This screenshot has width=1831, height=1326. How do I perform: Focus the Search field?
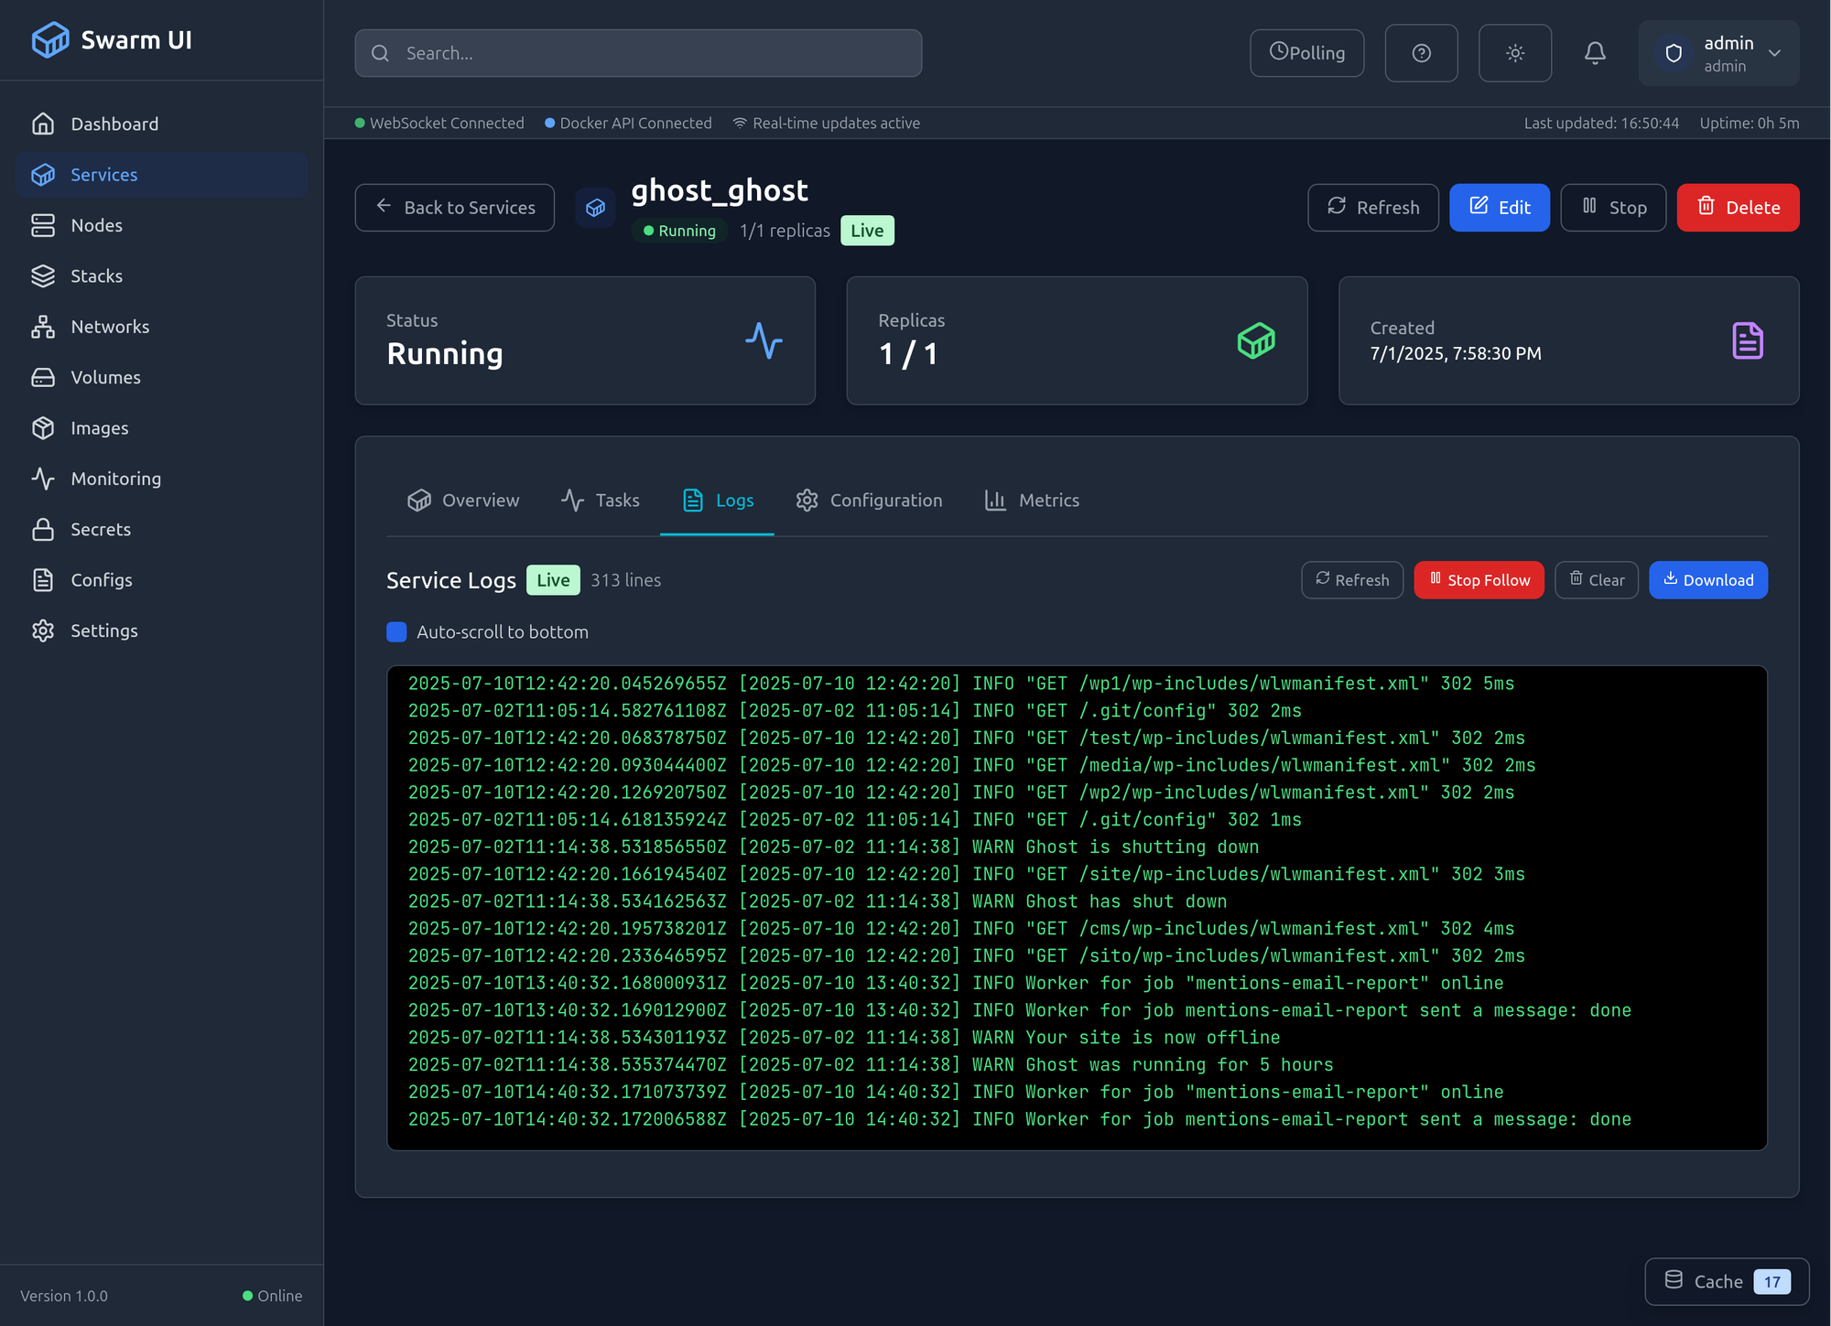638,53
